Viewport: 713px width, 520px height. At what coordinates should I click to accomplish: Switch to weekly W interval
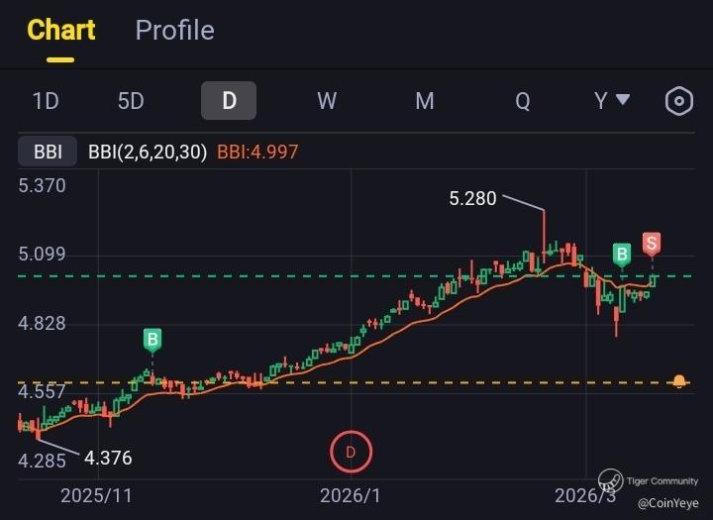327,101
